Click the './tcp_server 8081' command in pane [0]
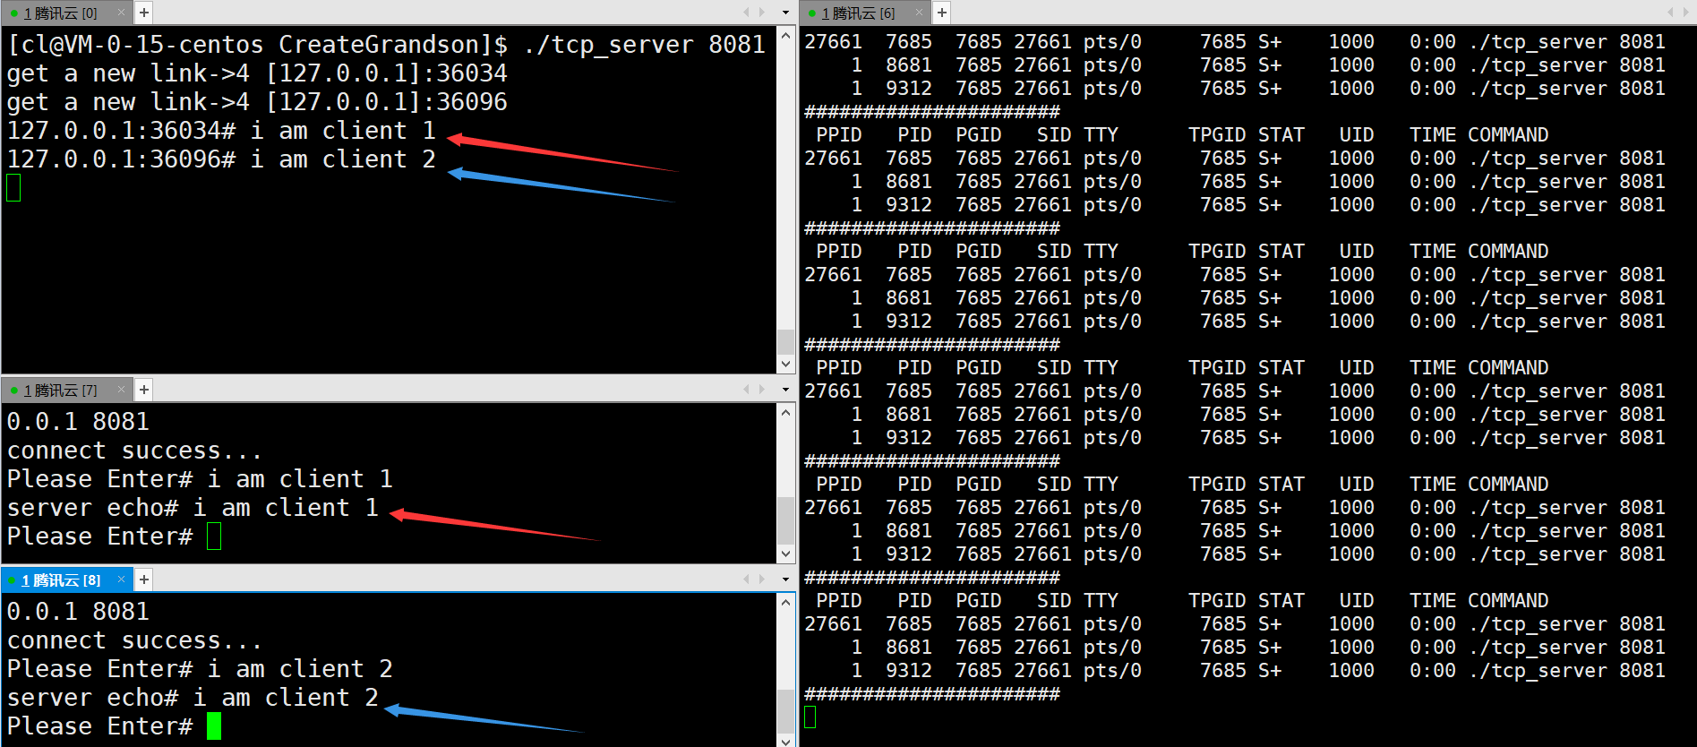The width and height of the screenshot is (1697, 747). click(x=644, y=45)
